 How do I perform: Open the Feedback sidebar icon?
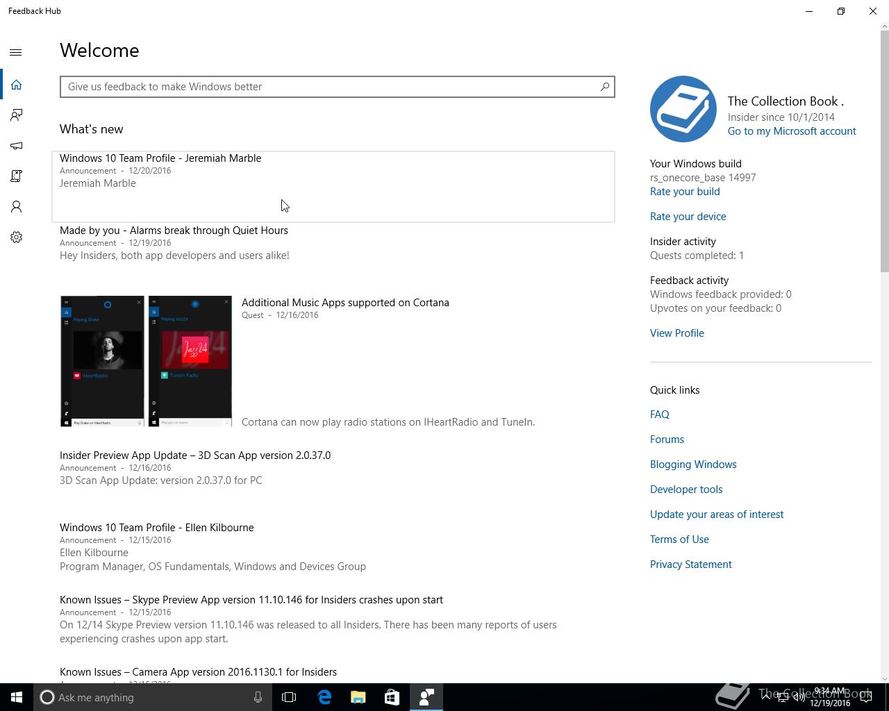coord(16,115)
